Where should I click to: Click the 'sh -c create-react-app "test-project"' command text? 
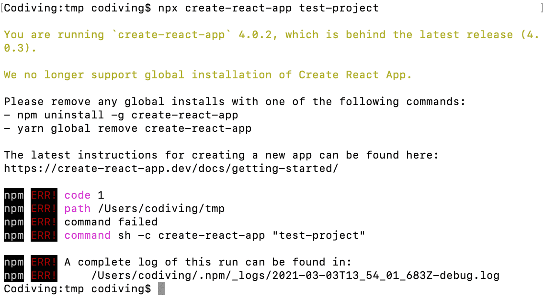(x=241, y=235)
